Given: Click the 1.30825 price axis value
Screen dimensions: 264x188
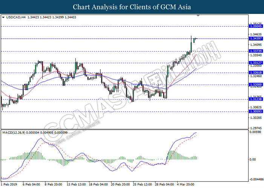Looking at the screenshot, I should point(256,107).
